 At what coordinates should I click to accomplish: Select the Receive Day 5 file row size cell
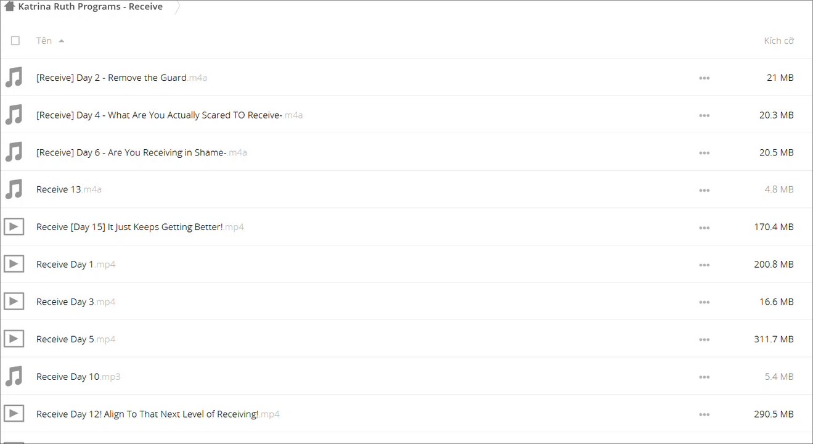coord(774,339)
